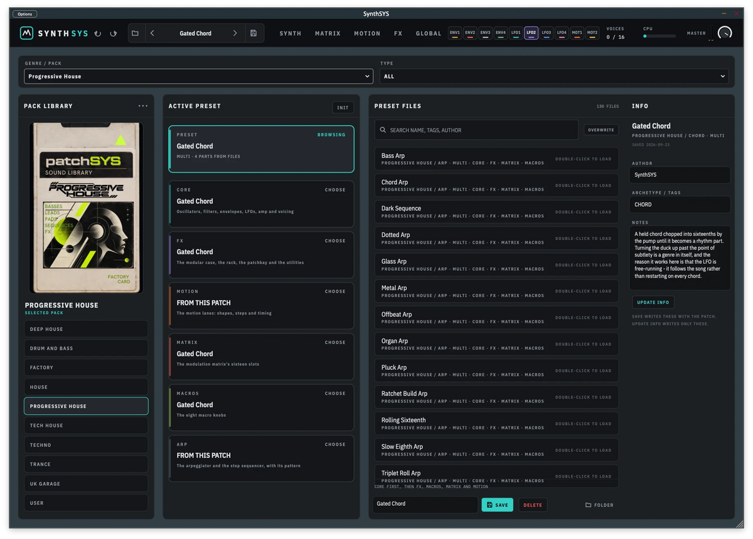Undo the last change
This screenshot has height=539, width=753.
[98, 33]
